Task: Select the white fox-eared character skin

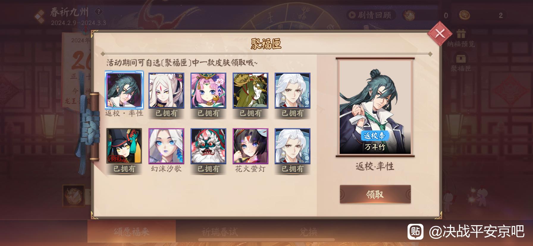Action: click(166, 90)
